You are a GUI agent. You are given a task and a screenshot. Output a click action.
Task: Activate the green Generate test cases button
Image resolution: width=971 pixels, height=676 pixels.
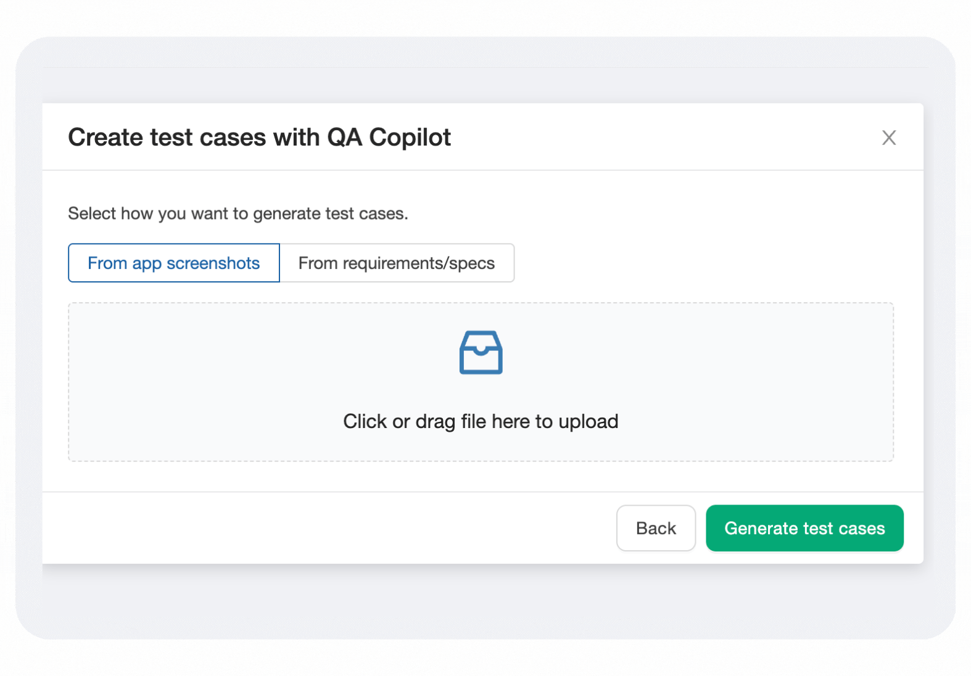[x=804, y=528]
